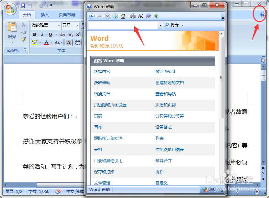Viewport: 269px width, 198px height.
Task: Click the Redo icon in quick access toolbar
Action: [41, 6]
